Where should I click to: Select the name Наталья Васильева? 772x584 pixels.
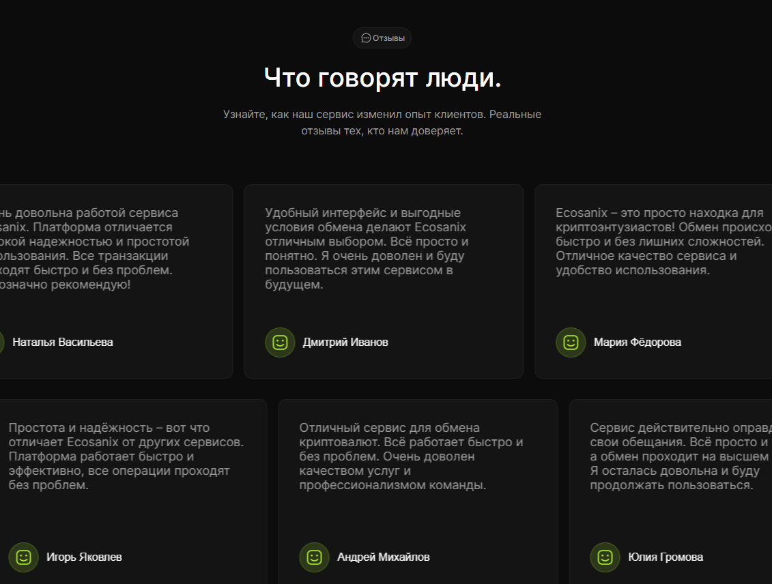click(63, 342)
